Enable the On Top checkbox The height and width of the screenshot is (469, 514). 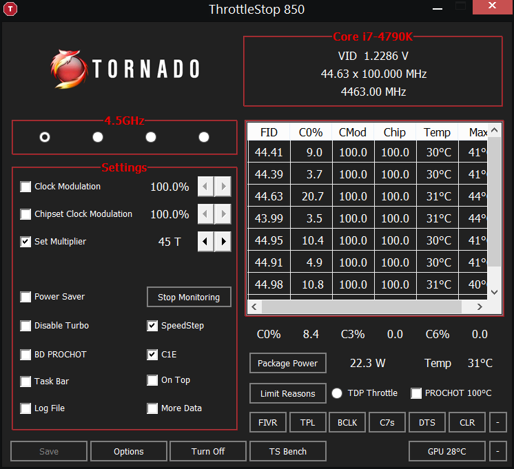152,380
